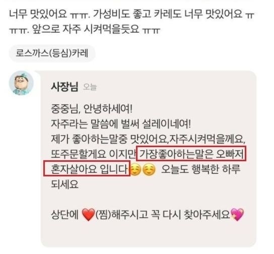
Task: Click the pink sparkling heart emoji
Action: [237, 215]
